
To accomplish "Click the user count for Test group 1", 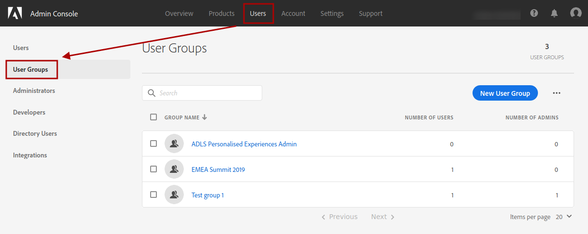I will (x=452, y=195).
